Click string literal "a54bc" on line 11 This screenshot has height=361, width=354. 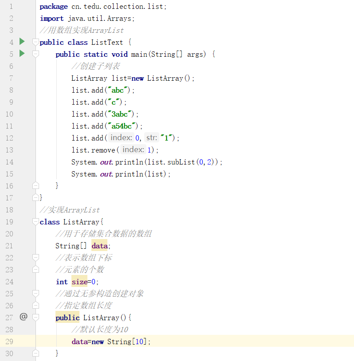click(x=122, y=126)
